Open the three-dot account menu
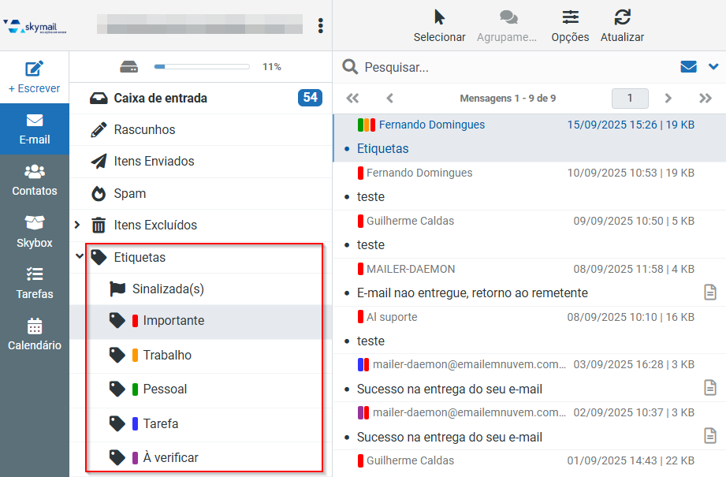The width and height of the screenshot is (726, 477). tap(320, 25)
